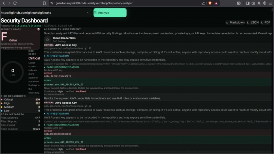Screen dimensions: 274x154
Task: Open Brave Shields lion icon
Action: click(x=210, y=3)
